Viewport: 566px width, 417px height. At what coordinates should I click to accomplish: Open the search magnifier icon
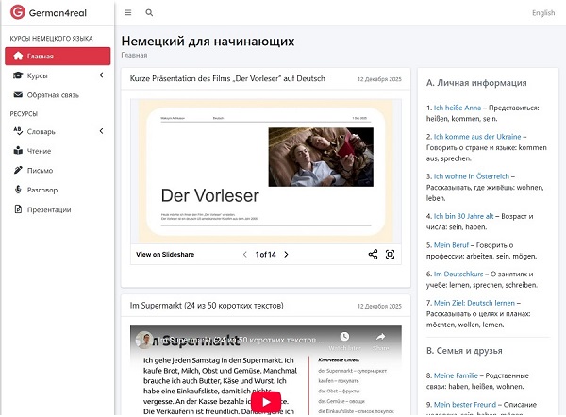coord(149,13)
